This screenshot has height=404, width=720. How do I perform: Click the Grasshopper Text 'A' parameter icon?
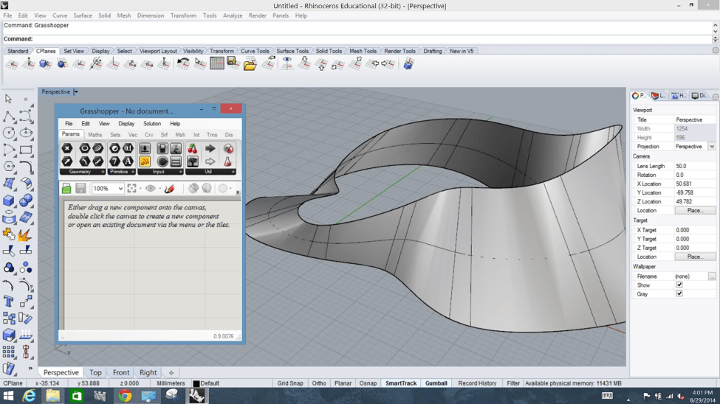(x=128, y=161)
